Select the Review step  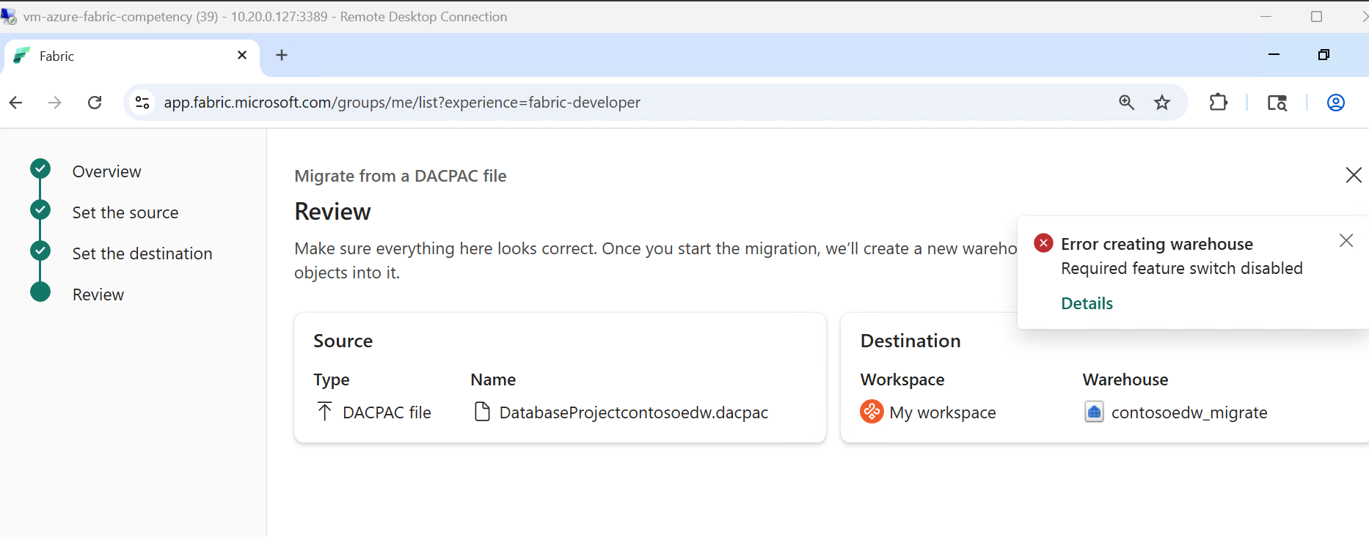pos(98,295)
